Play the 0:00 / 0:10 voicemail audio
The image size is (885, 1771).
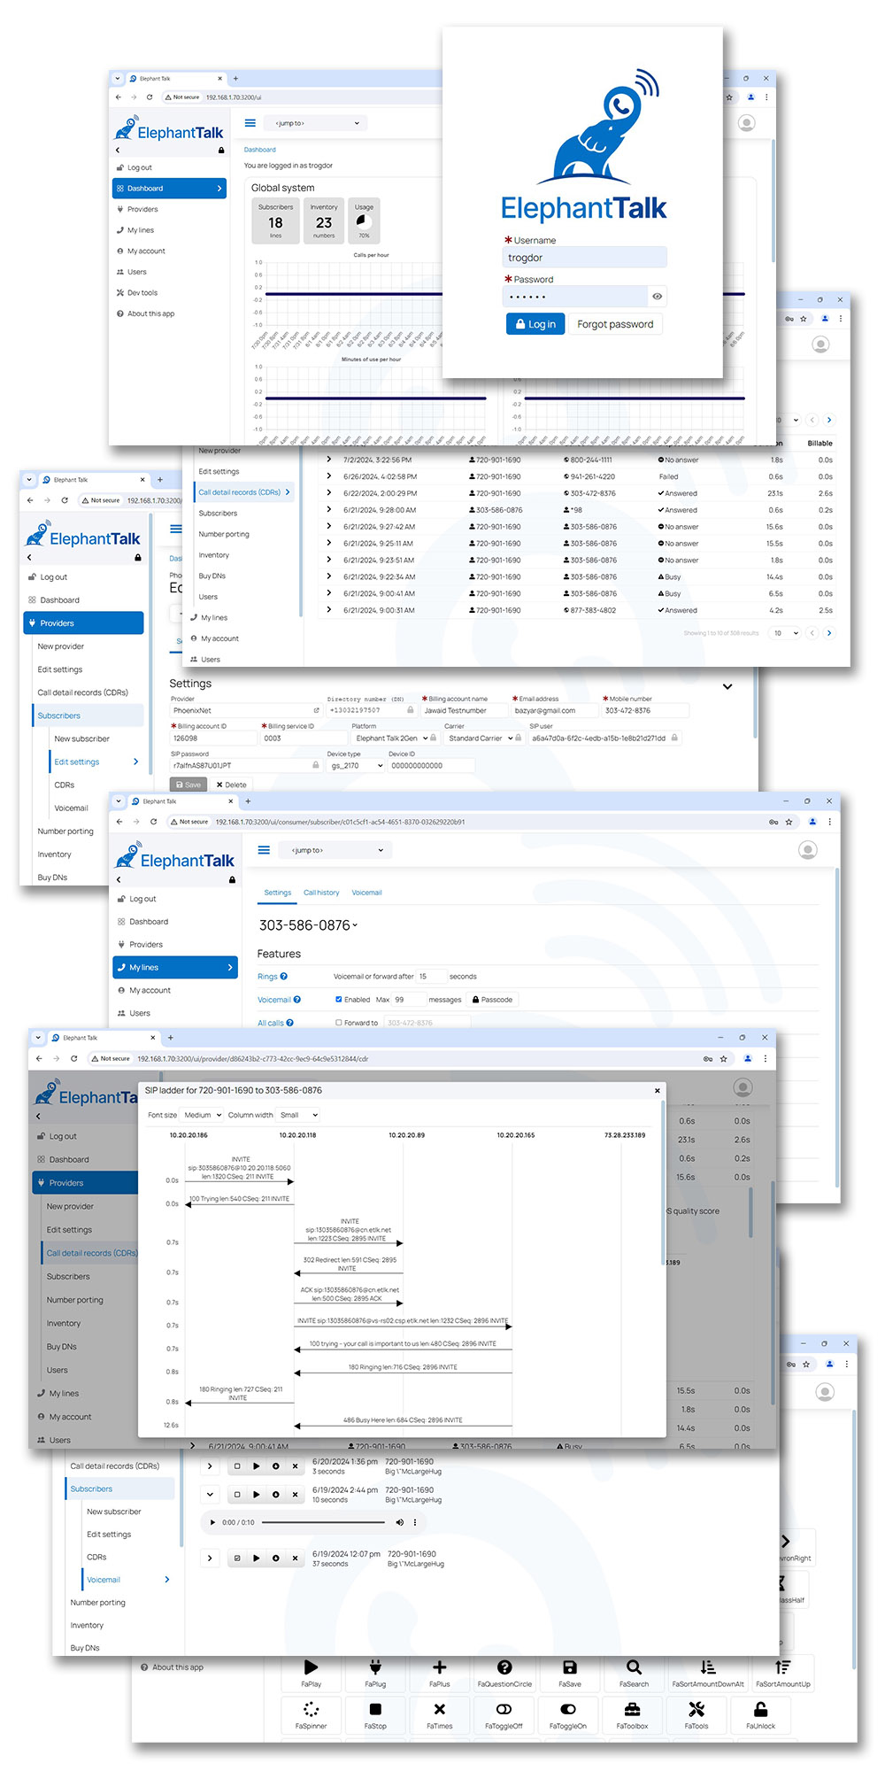(x=212, y=1523)
